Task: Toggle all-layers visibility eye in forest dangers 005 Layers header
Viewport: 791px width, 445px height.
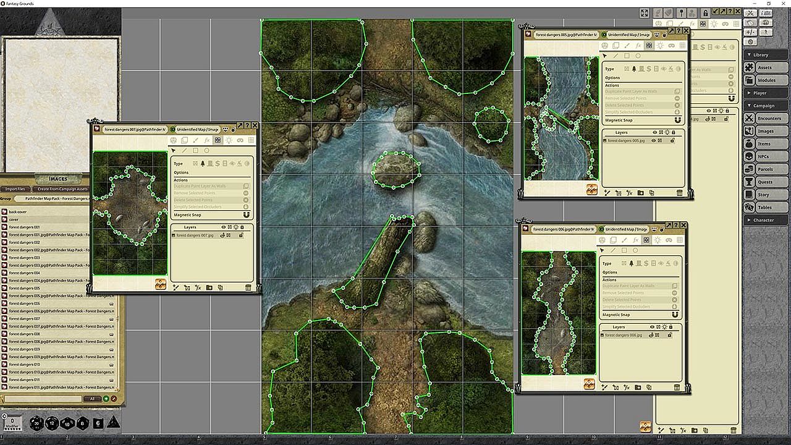Action: pyautogui.click(x=654, y=132)
